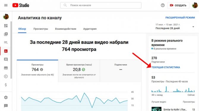Screen dimensions: 199x111
Task: Click the sidebar scrollbar
Action: pyautogui.click(x=11, y=50)
